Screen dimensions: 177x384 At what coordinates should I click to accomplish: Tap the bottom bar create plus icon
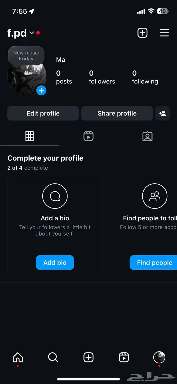[x=88, y=358]
